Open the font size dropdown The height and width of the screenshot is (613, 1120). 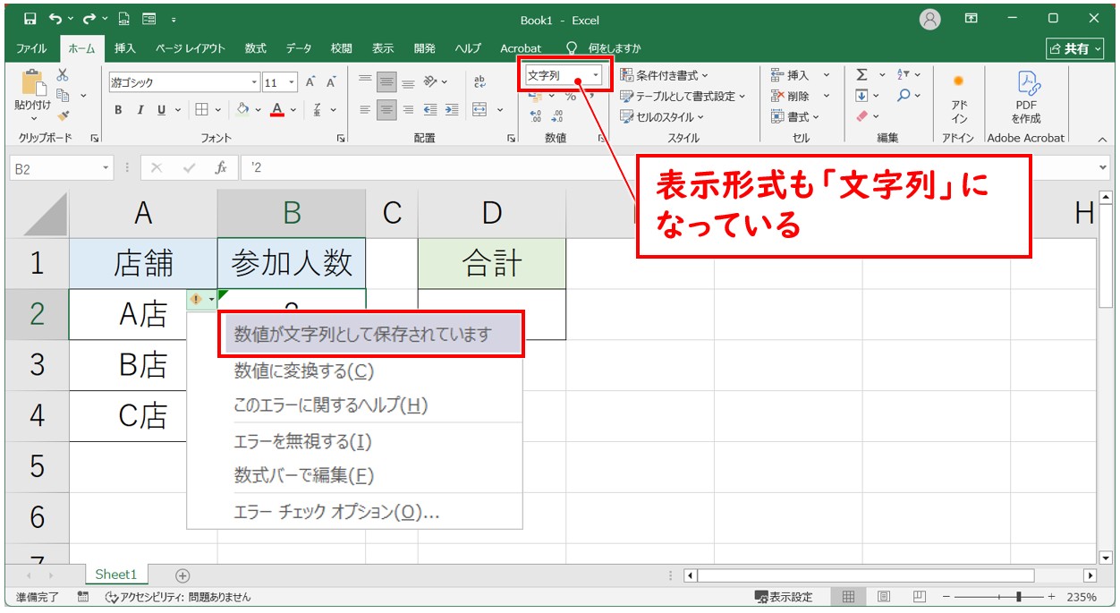coord(293,82)
